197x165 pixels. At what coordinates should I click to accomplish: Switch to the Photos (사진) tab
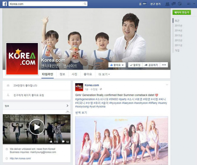[x=74, y=74]
